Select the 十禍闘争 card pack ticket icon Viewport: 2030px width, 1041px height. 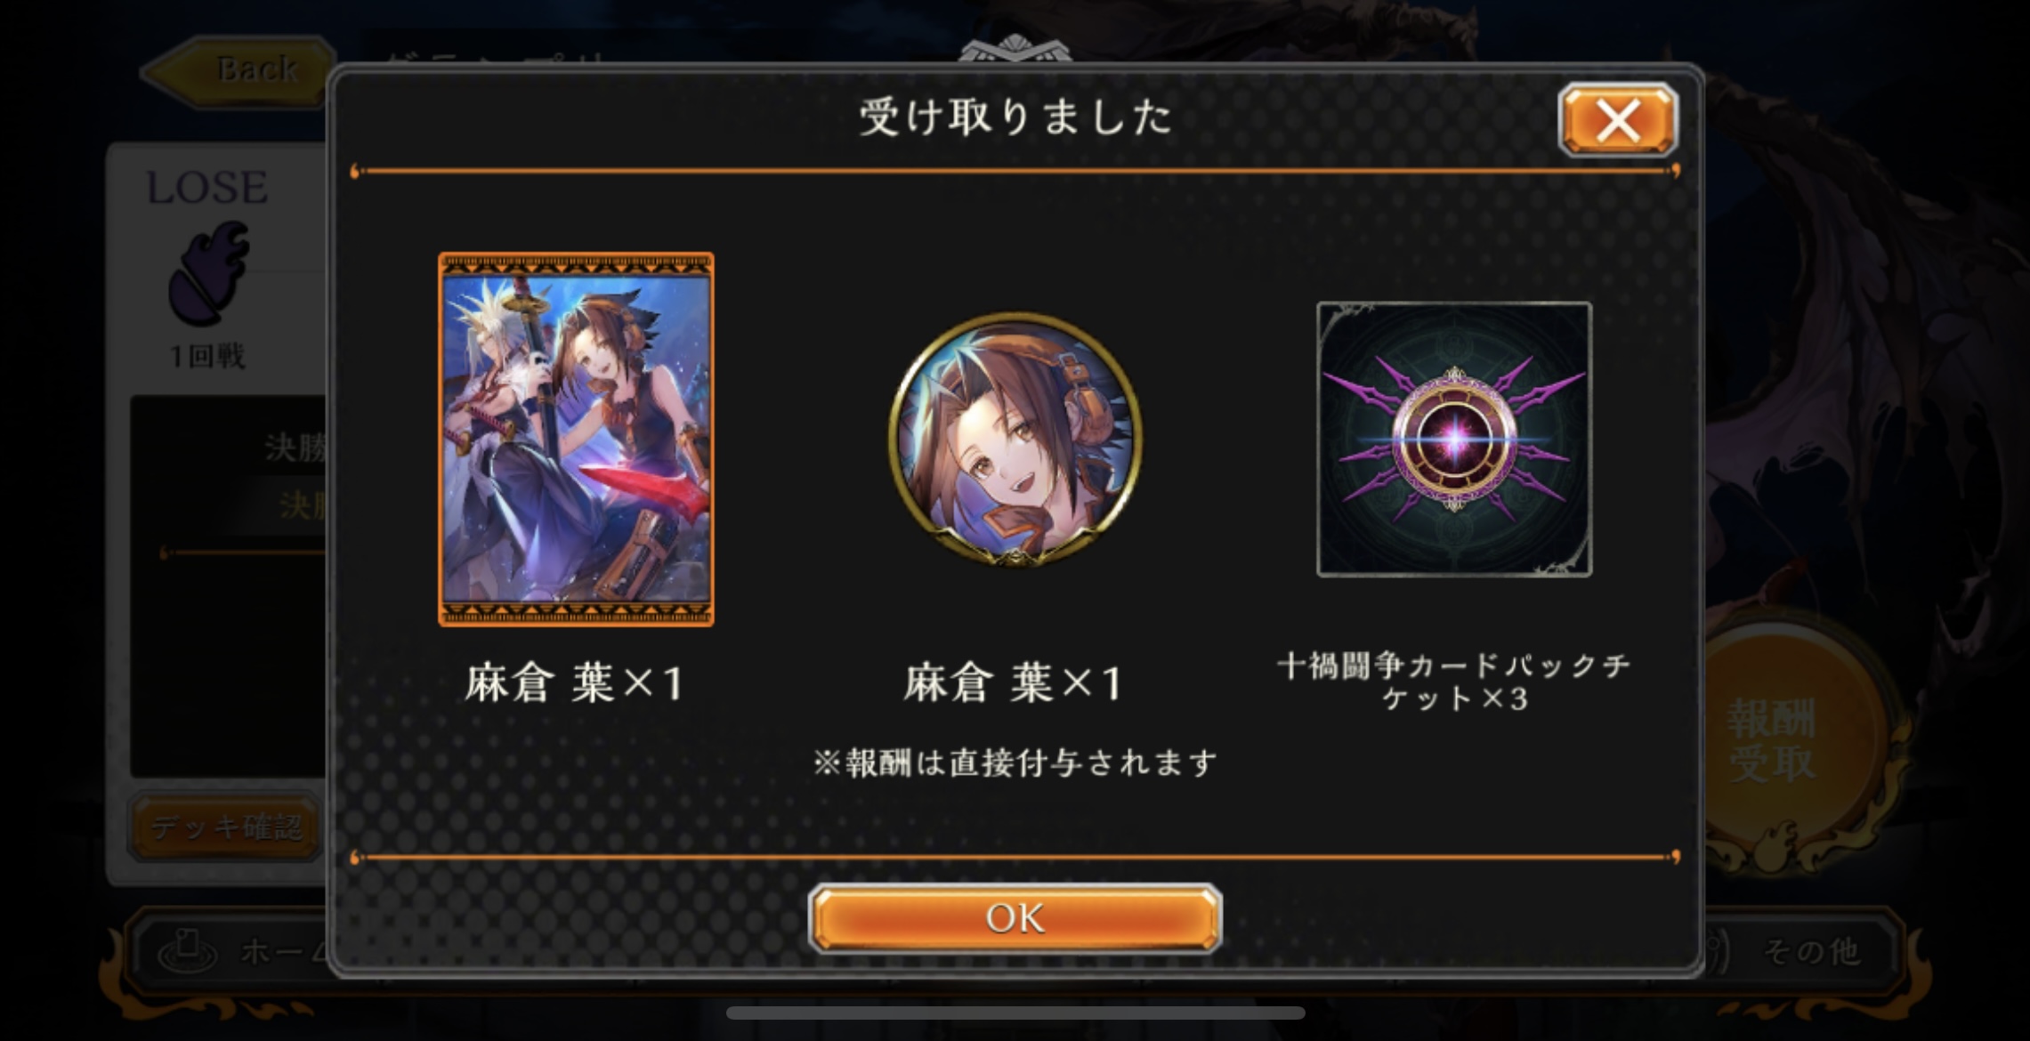tap(1454, 440)
